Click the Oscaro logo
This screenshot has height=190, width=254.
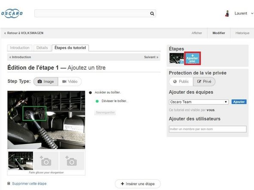coord(12,13)
